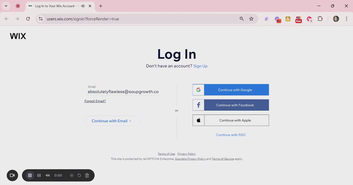Viewport: 353px width, 185px height.
Task: Open the Chrome profile avatar
Action: click(336, 19)
